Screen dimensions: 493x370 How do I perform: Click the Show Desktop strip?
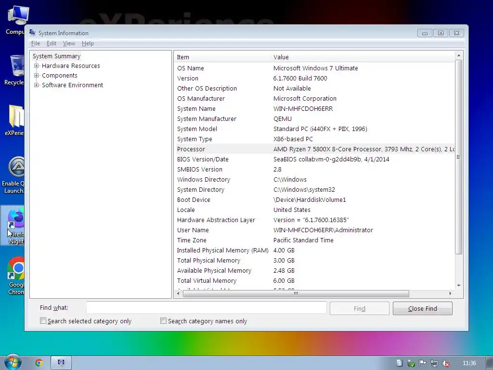click(490, 363)
